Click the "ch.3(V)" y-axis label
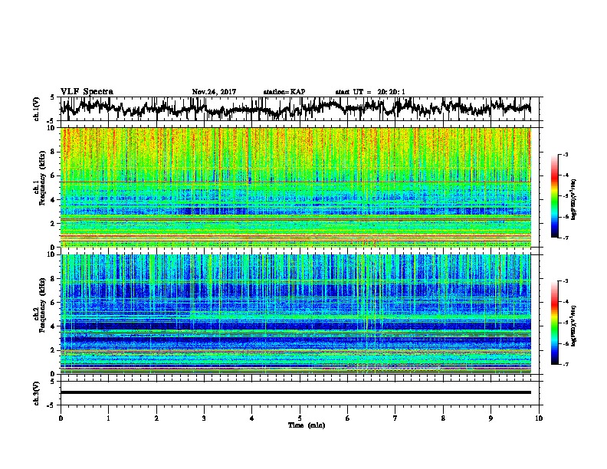607x469 pixels. tap(37, 394)
